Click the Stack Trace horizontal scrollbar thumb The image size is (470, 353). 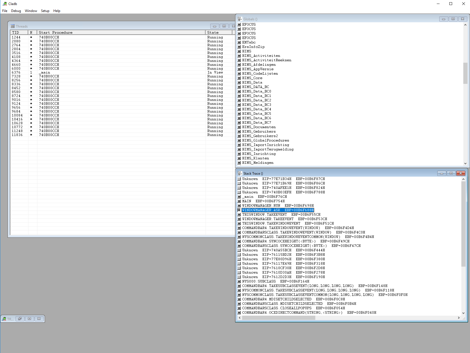[x=278, y=318]
